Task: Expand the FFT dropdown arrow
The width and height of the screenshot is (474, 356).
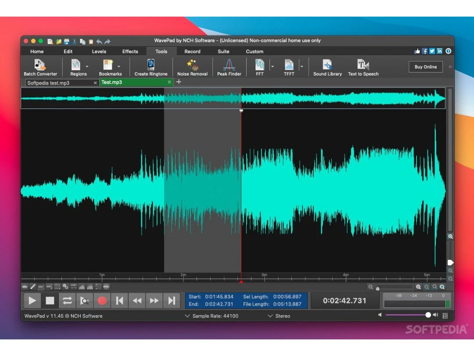Action: 273,66
